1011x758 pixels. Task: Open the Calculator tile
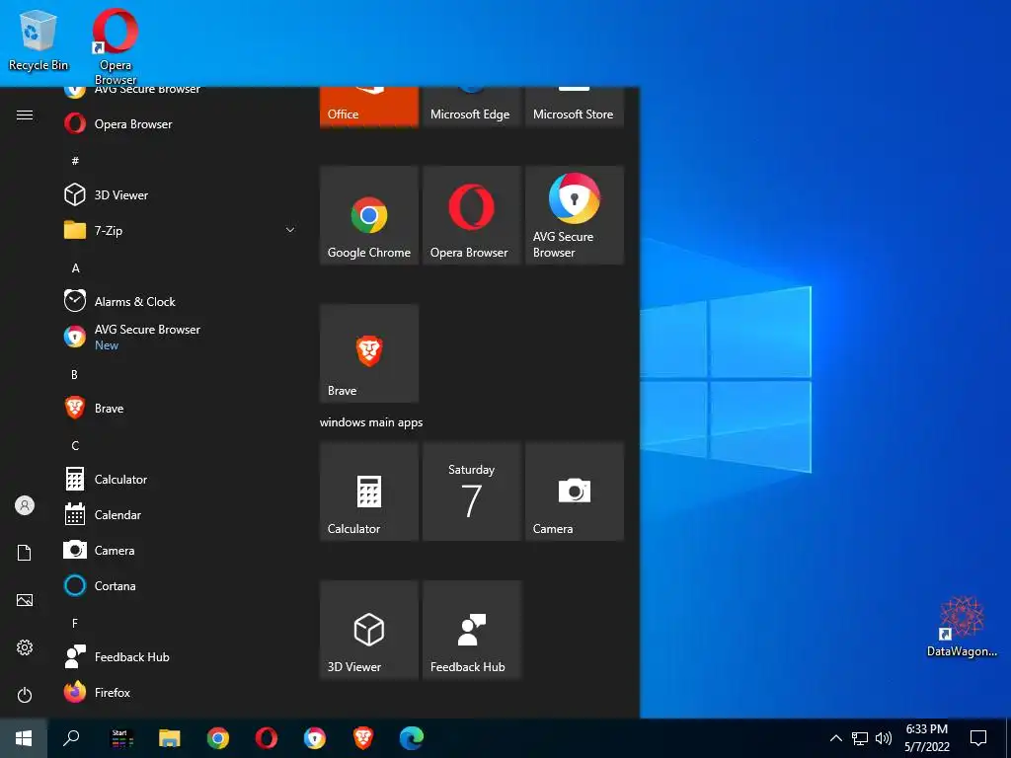(x=369, y=492)
